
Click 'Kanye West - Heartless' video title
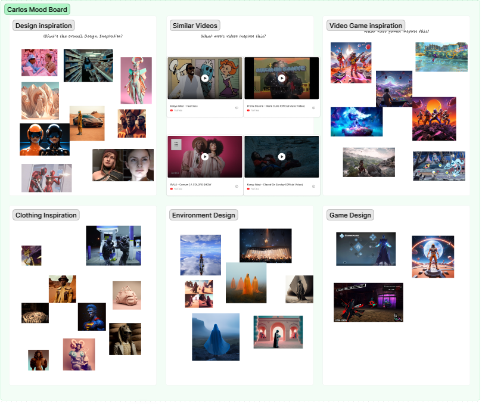(x=184, y=106)
